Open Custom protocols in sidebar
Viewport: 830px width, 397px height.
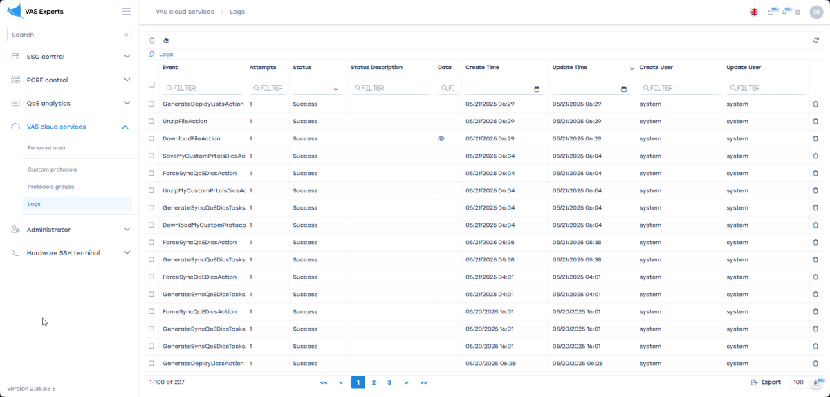coord(52,169)
